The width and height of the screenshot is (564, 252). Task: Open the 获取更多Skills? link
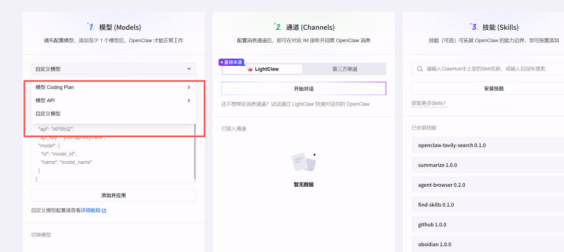point(429,103)
